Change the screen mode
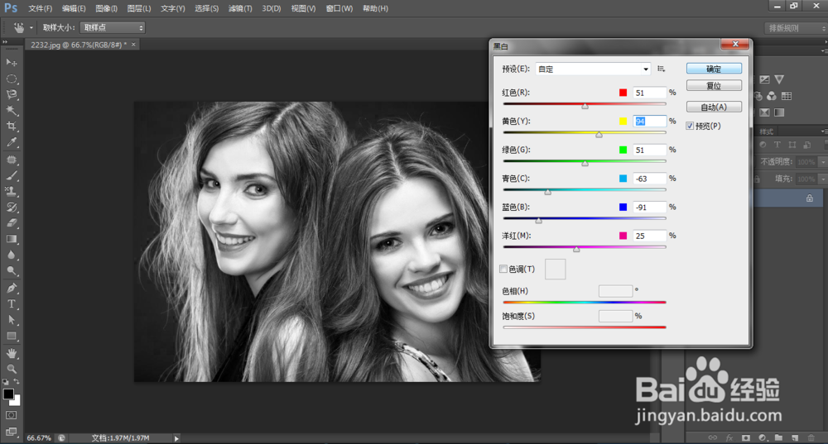The image size is (828, 444). pyautogui.click(x=11, y=432)
